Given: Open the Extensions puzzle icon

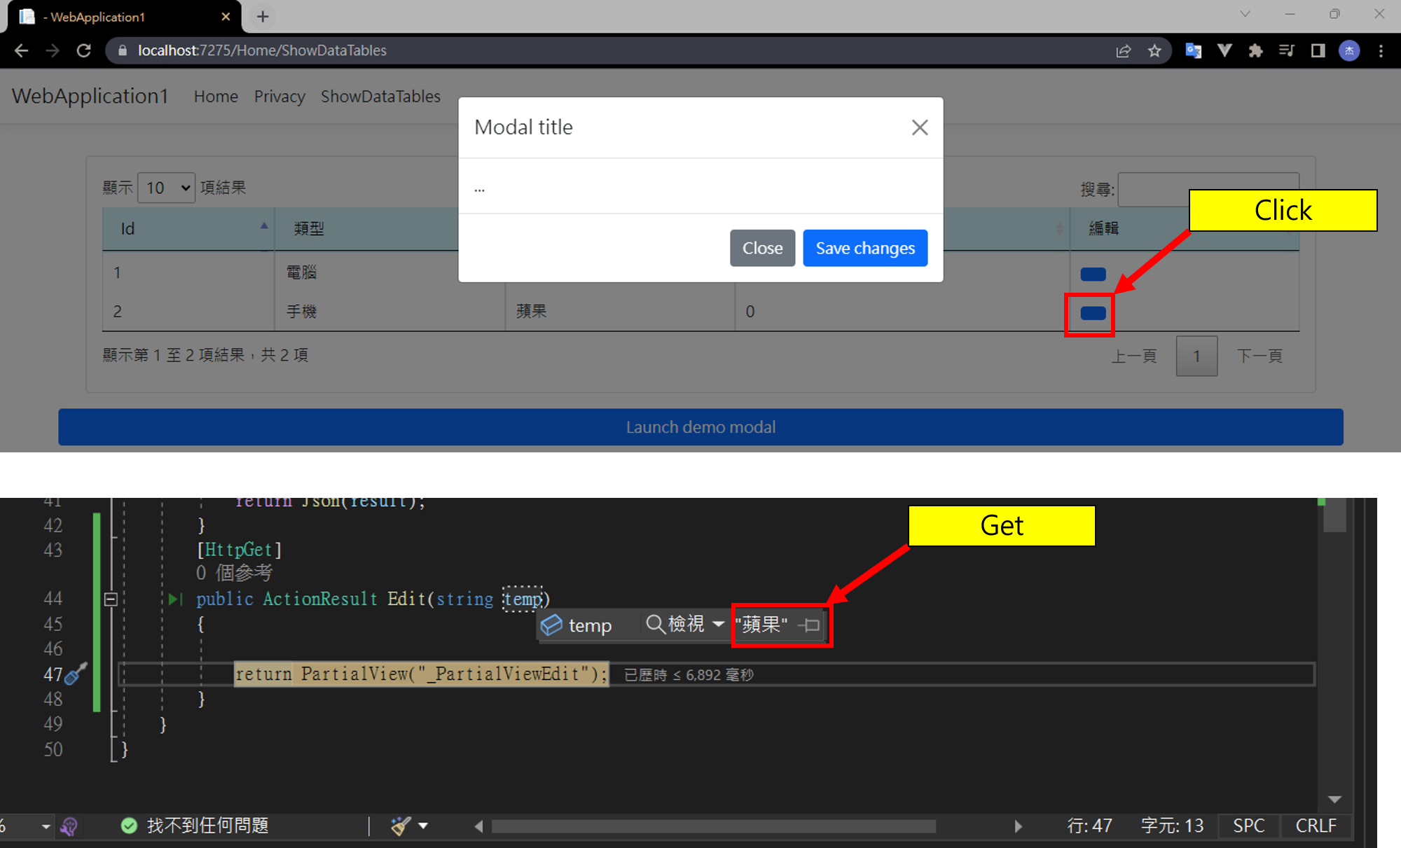Looking at the screenshot, I should click(x=1255, y=50).
